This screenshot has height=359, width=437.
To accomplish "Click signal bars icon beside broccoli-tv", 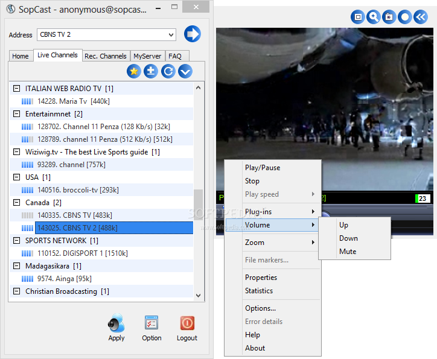I will coord(27,190).
